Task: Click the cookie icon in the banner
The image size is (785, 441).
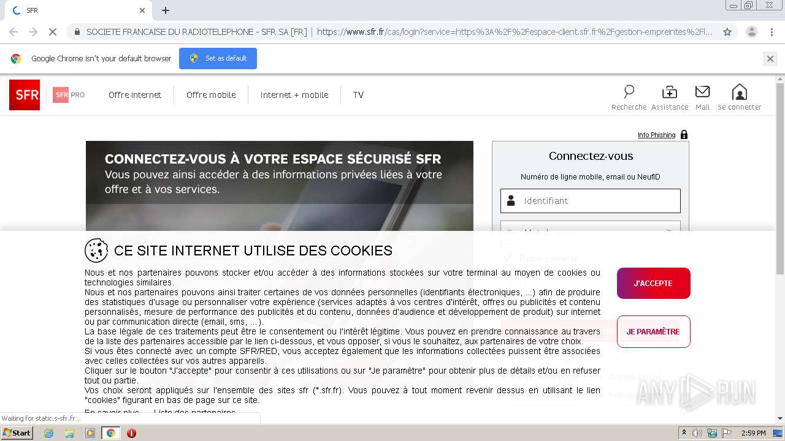Action: click(96, 250)
